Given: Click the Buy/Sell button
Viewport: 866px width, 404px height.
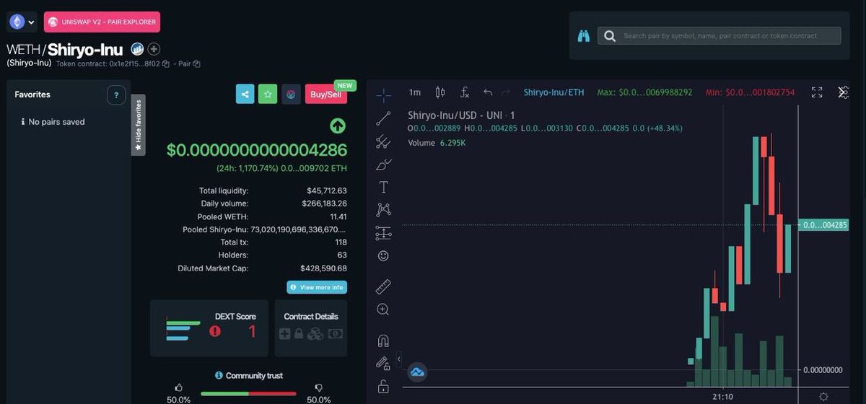Looking at the screenshot, I should 326,95.
